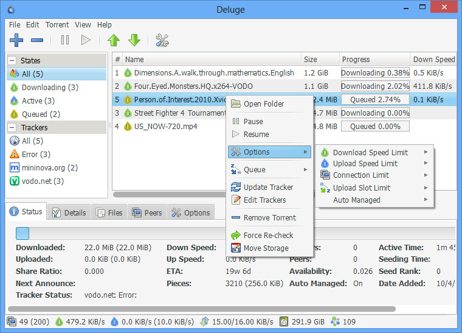Expand the Queue submenu arrow
This screenshot has height=333, width=462.
click(306, 170)
